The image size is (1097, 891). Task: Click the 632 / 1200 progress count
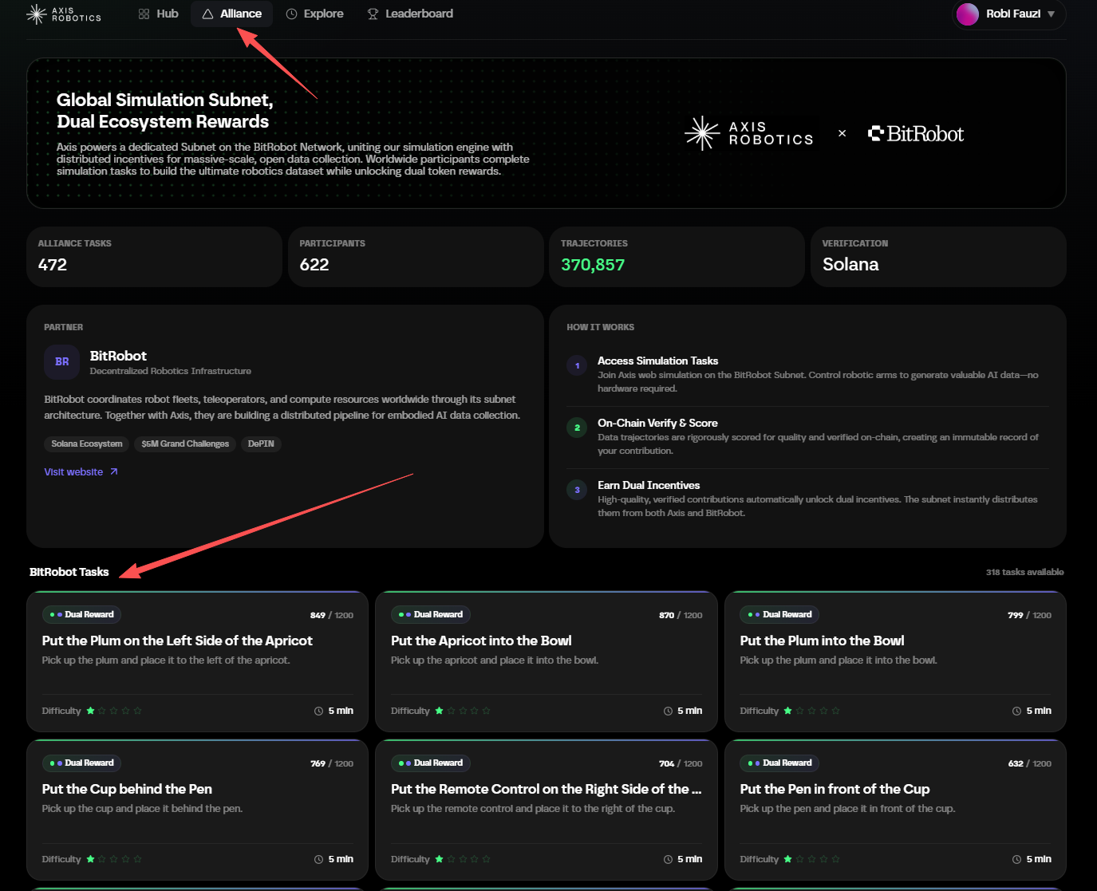click(1029, 763)
